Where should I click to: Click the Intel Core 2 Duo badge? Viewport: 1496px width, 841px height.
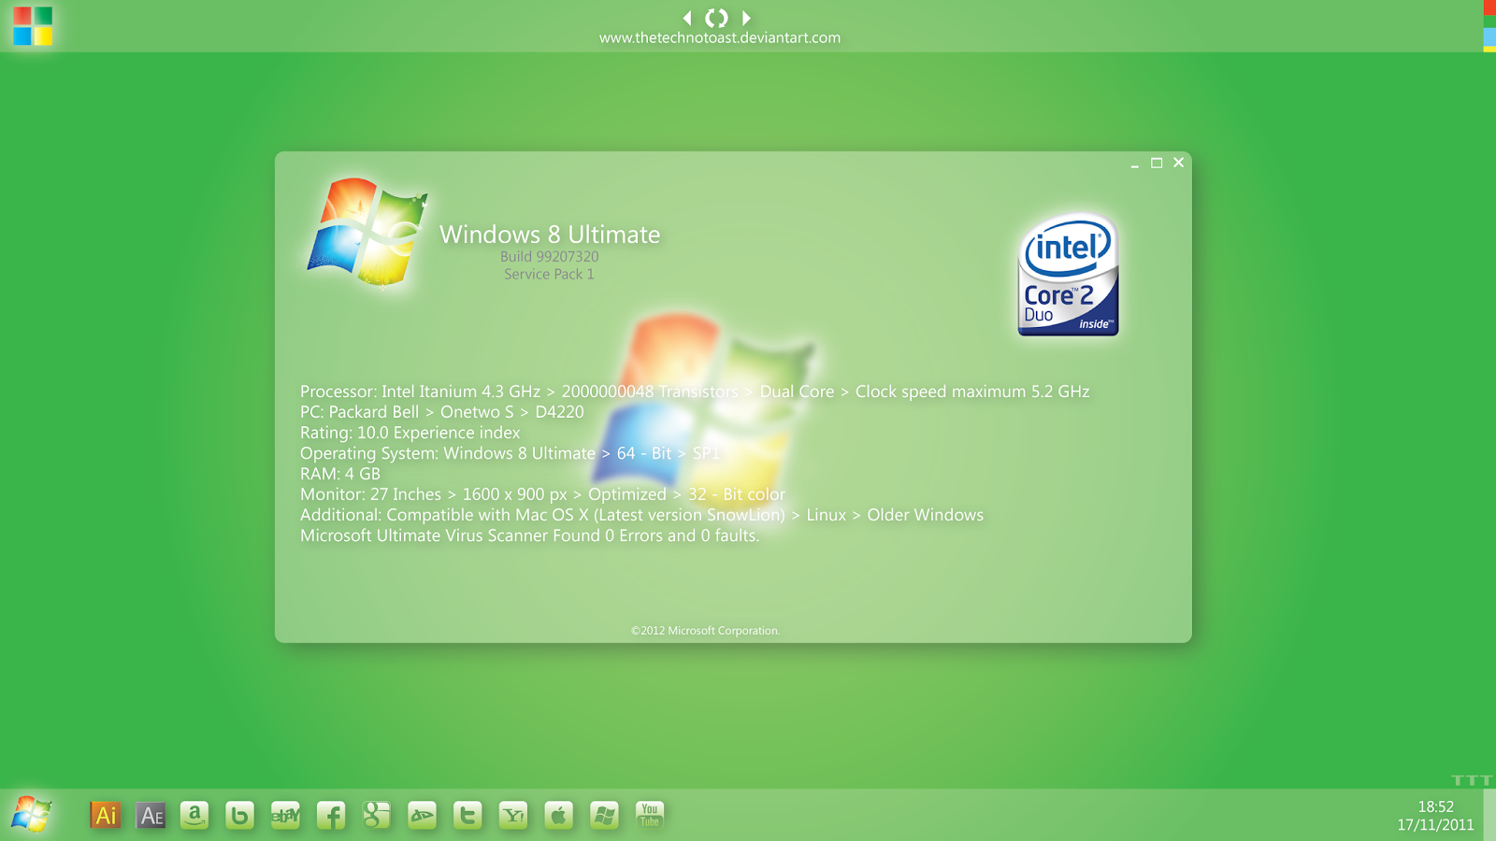point(1069,275)
